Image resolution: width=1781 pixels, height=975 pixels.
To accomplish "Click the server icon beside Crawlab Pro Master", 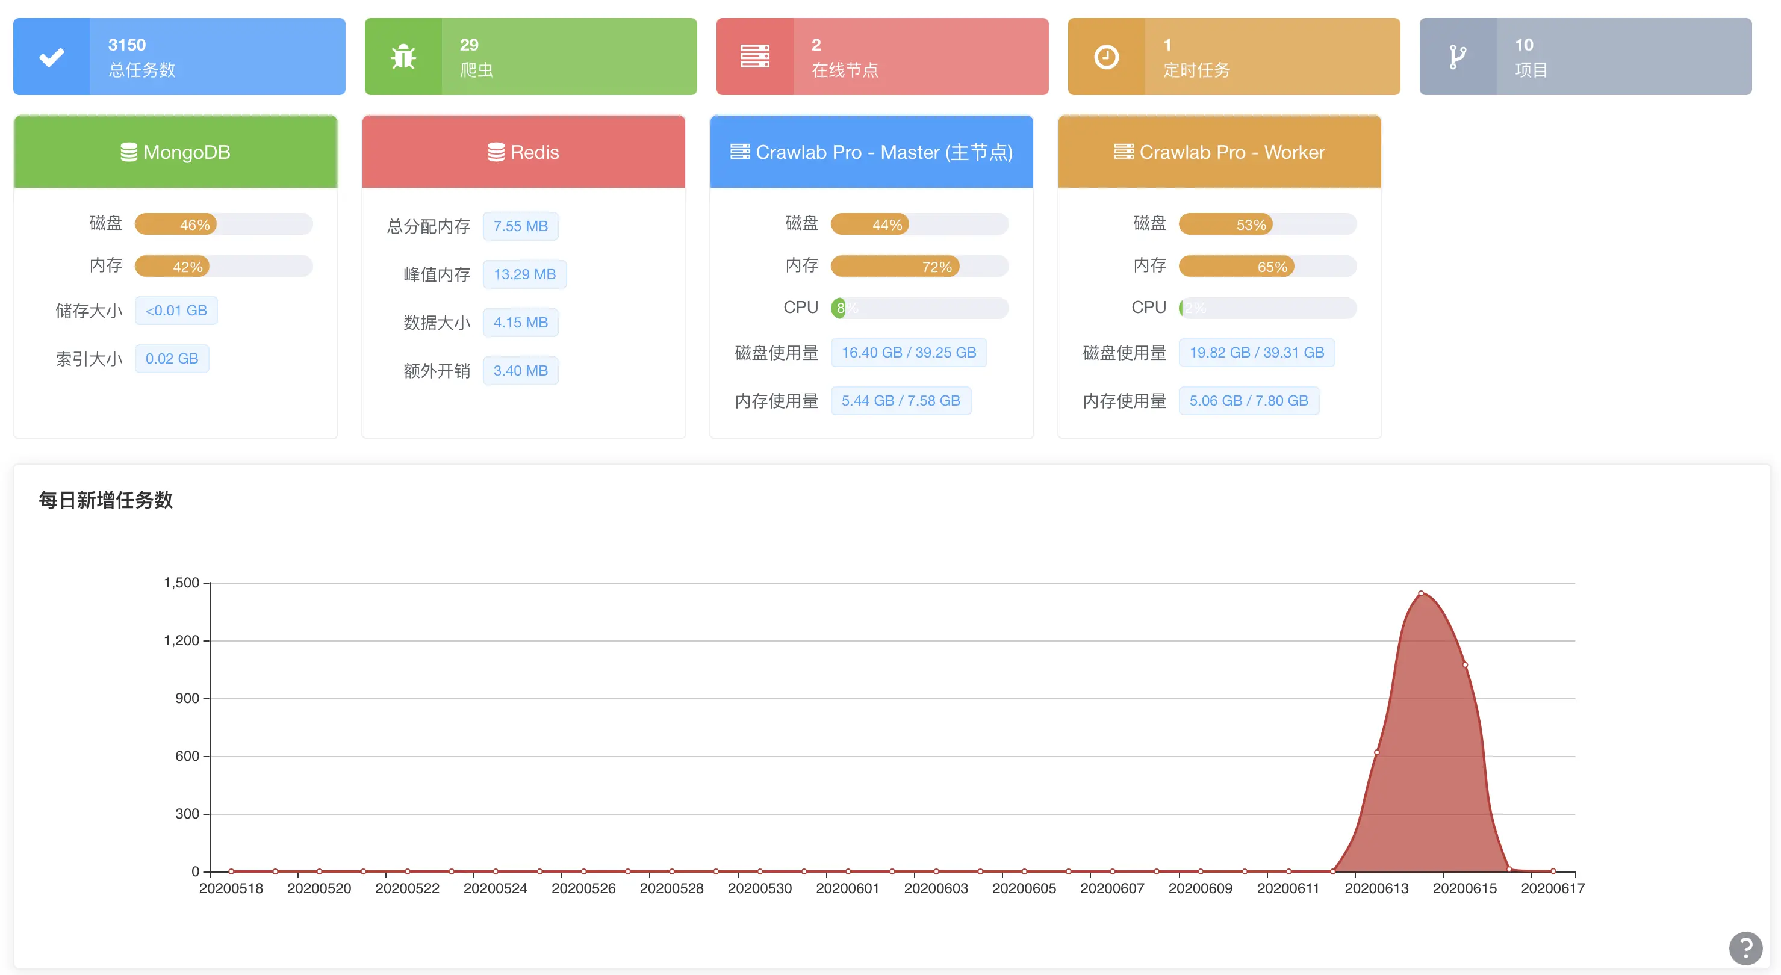I will tap(740, 151).
